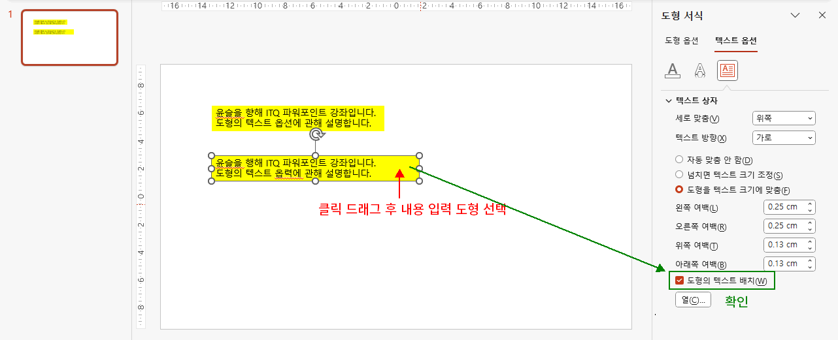The height and width of the screenshot is (340, 838).
Task: Open the Format Shape pane options chevron
Action: click(x=796, y=15)
